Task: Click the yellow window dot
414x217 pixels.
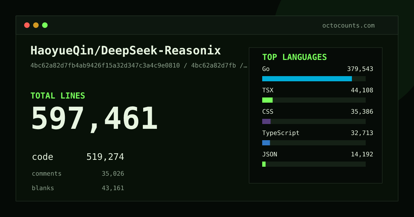Action: pyautogui.click(x=36, y=25)
